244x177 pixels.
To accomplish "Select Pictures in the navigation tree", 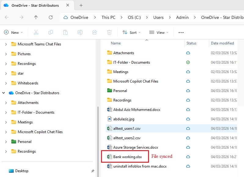I will coord(24,54).
